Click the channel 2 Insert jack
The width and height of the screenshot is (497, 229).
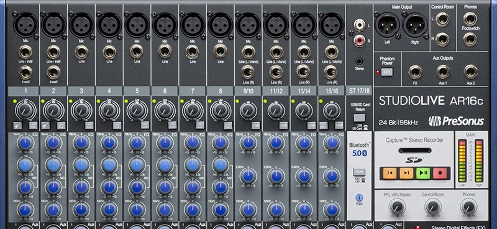[53, 73]
